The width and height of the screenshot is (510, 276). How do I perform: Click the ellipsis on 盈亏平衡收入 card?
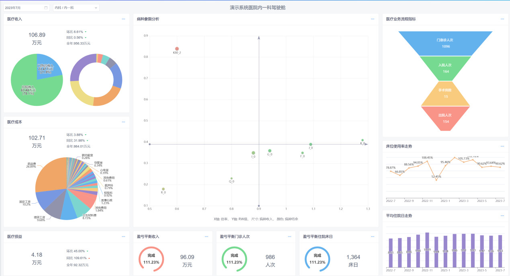click(207, 237)
